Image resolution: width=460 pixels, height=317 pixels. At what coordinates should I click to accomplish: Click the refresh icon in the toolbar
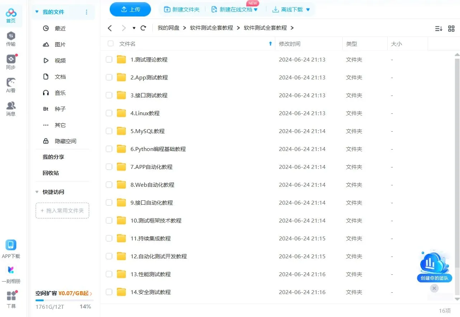click(x=143, y=28)
